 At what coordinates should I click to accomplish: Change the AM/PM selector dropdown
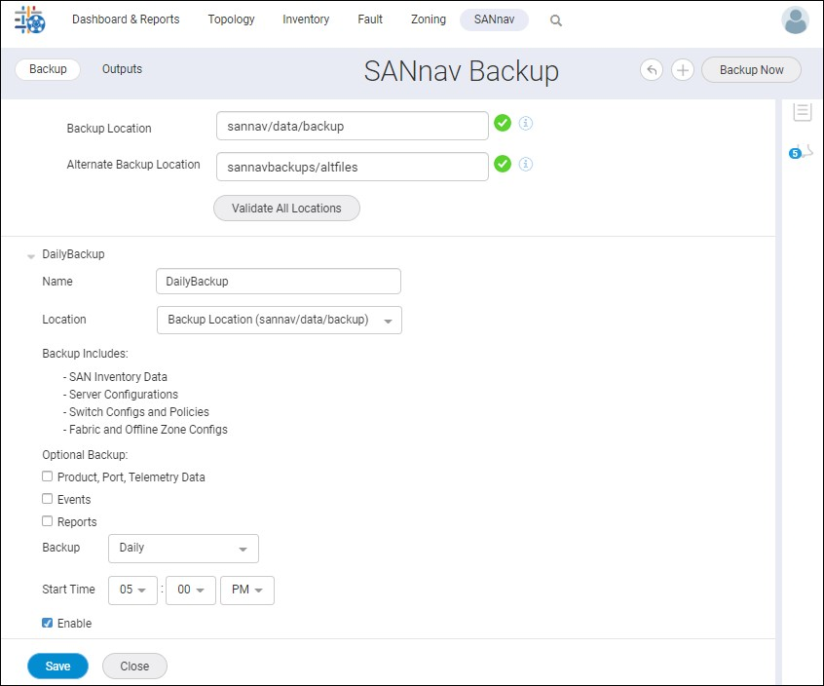click(x=247, y=591)
